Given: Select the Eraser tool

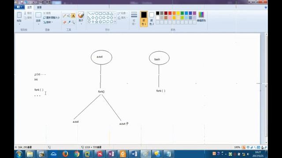Looking at the screenshot, I should [65, 22].
